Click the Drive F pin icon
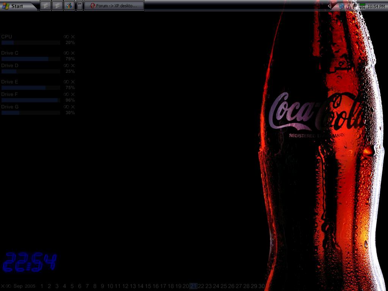Screen dimensions: 388x291 click(x=66, y=94)
